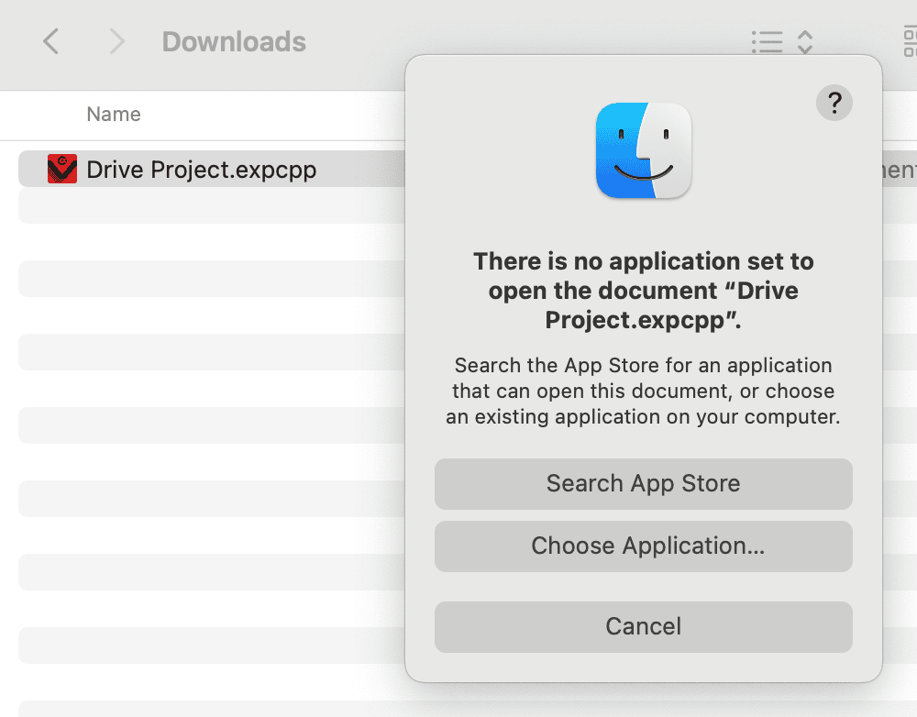
Task: Click the red Drive Project.expcpp document icon
Action: [61, 169]
